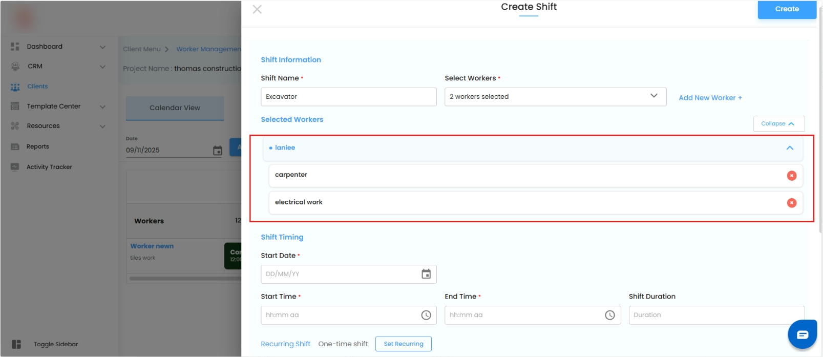The height and width of the screenshot is (357, 823).
Task: Close the Create Shift panel
Action: tap(257, 9)
